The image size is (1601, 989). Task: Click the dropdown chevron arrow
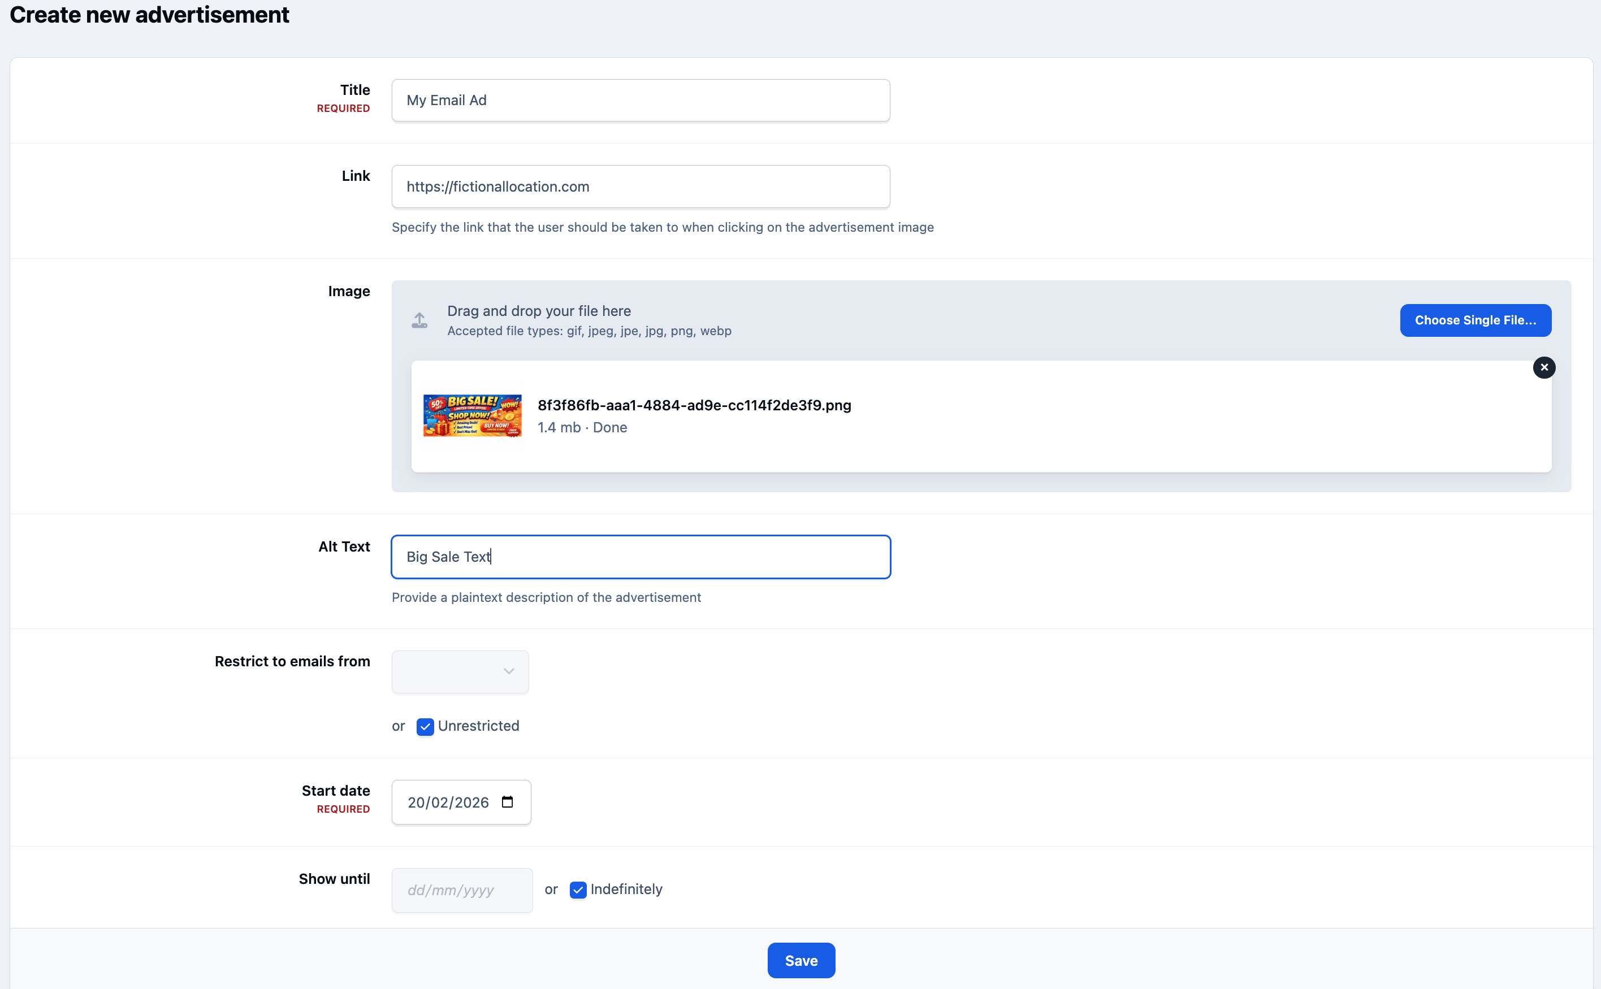click(508, 672)
